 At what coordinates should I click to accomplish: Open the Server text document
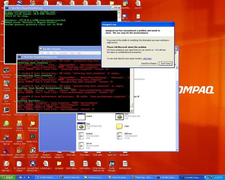89,146
